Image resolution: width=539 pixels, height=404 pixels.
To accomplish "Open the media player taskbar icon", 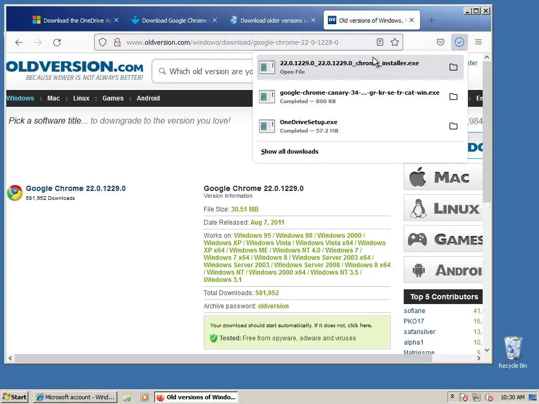I will pos(144,397).
